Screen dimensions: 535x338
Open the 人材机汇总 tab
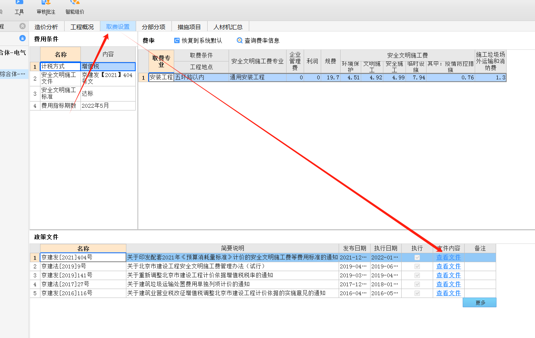tap(228, 27)
